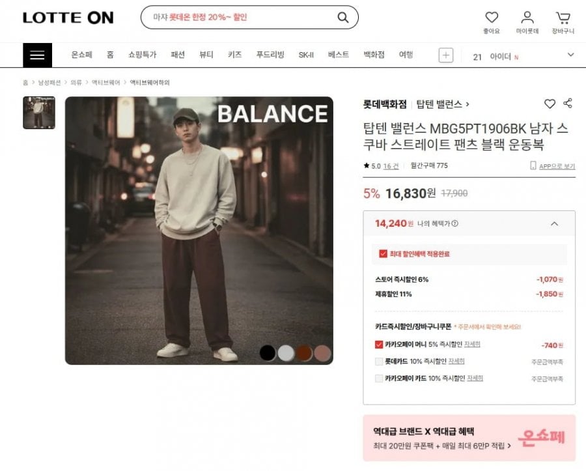The image size is (586, 471).
Task: Open the shopping cart icon
Action: (563, 18)
